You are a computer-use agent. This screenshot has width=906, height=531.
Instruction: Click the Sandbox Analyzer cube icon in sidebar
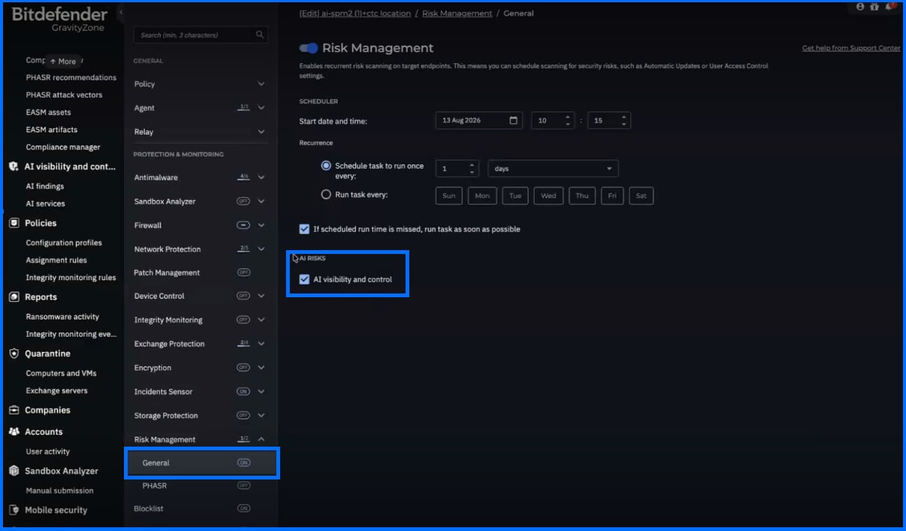(13, 471)
